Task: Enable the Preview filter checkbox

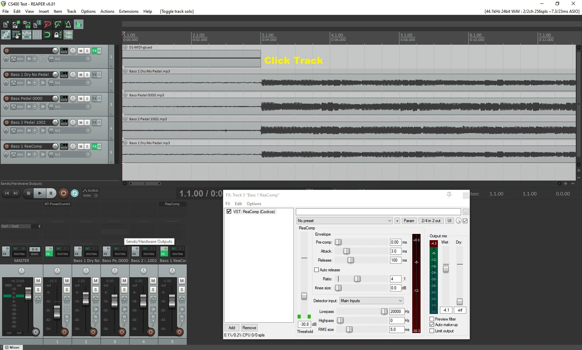Action: pyautogui.click(x=432, y=319)
